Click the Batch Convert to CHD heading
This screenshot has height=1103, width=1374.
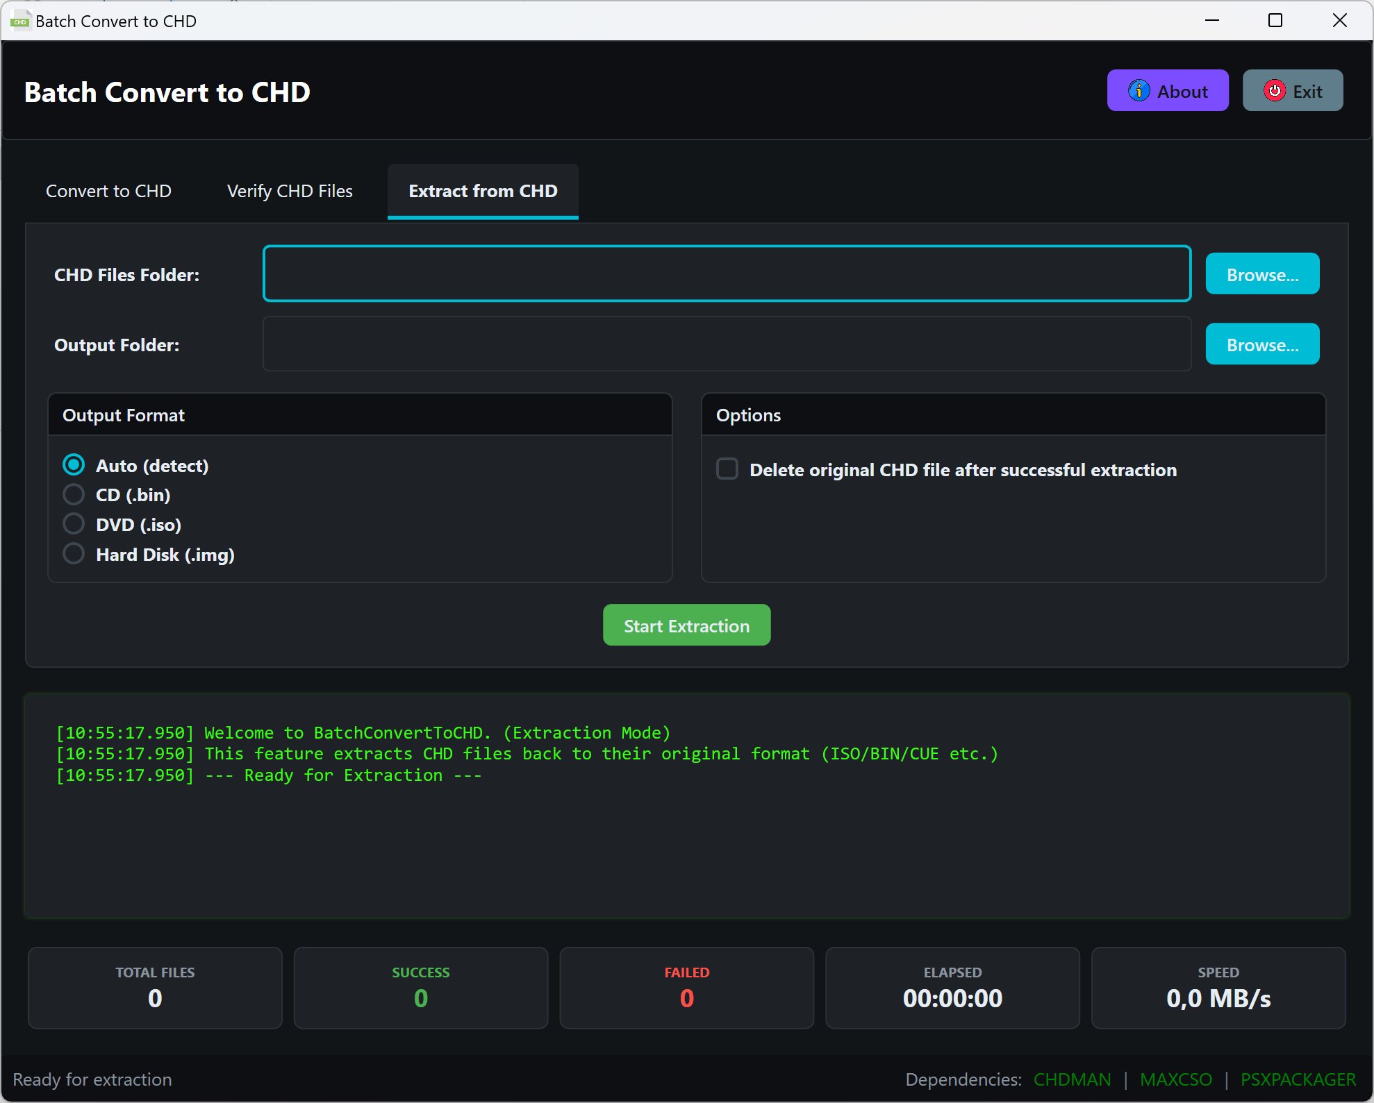(x=167, y=92)
